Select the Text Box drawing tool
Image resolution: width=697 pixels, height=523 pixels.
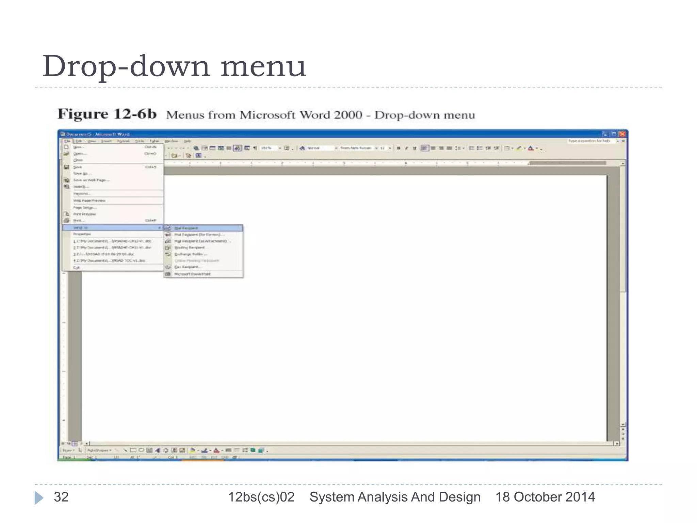click(149, 450)
